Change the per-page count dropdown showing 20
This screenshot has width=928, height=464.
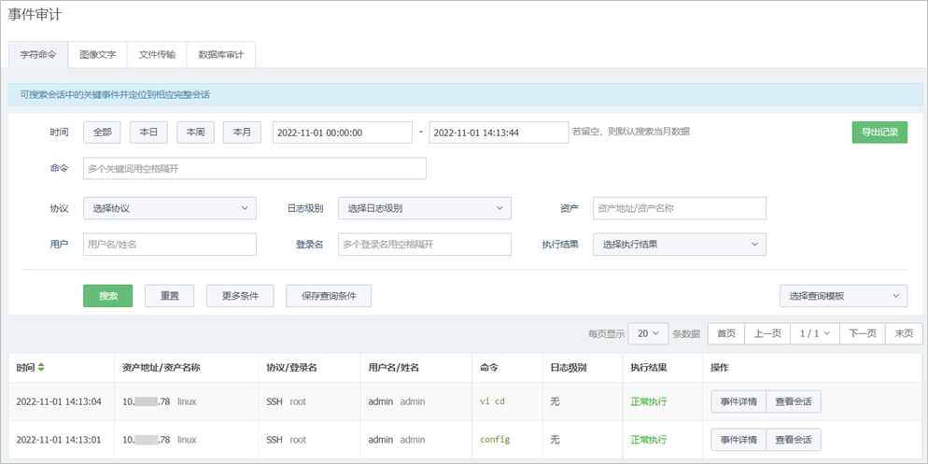(x=648, y=333)
